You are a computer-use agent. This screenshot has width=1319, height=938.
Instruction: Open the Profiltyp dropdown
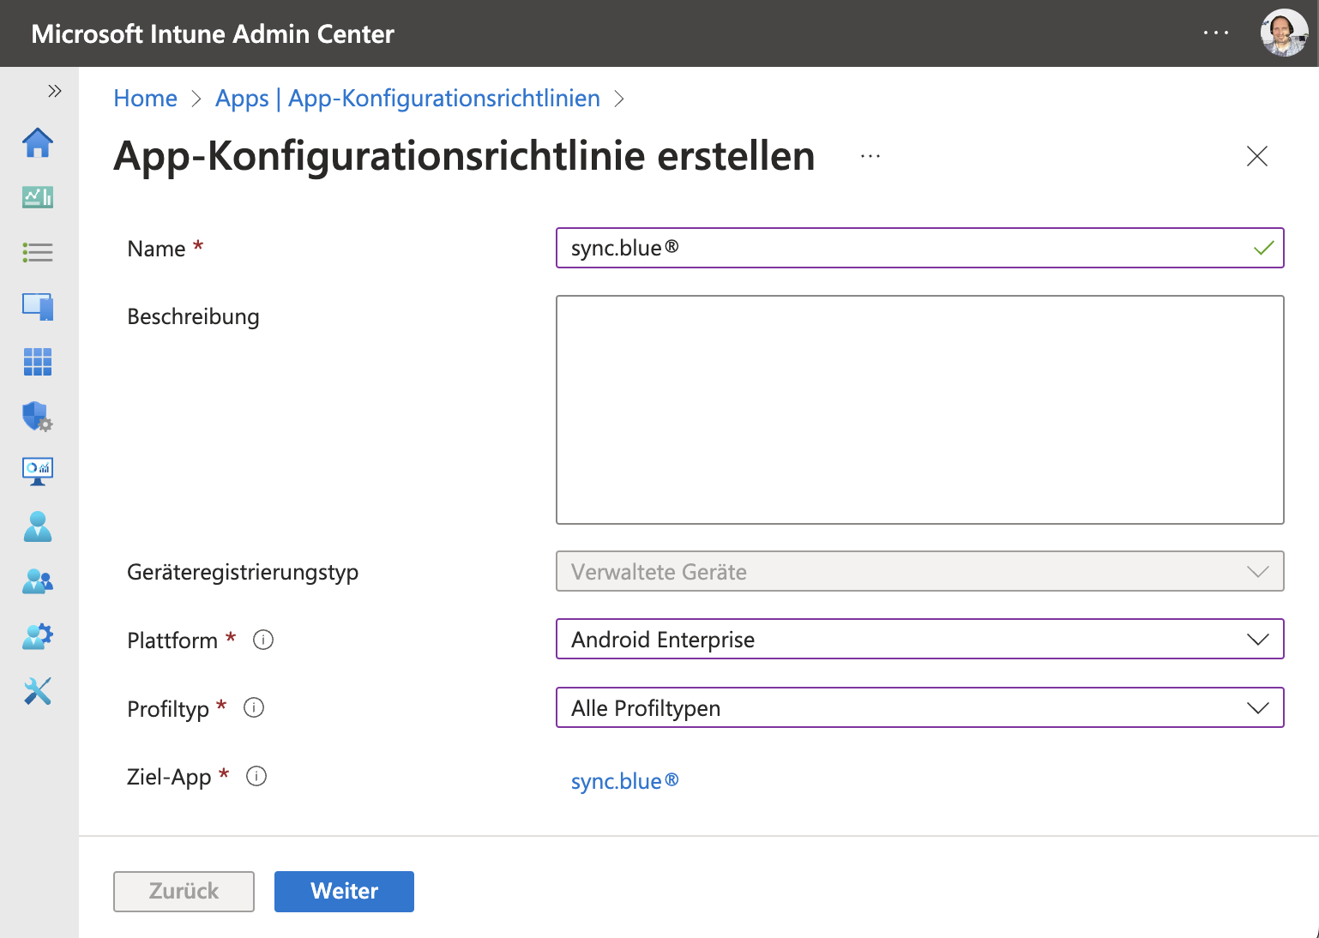coord(919,707)
